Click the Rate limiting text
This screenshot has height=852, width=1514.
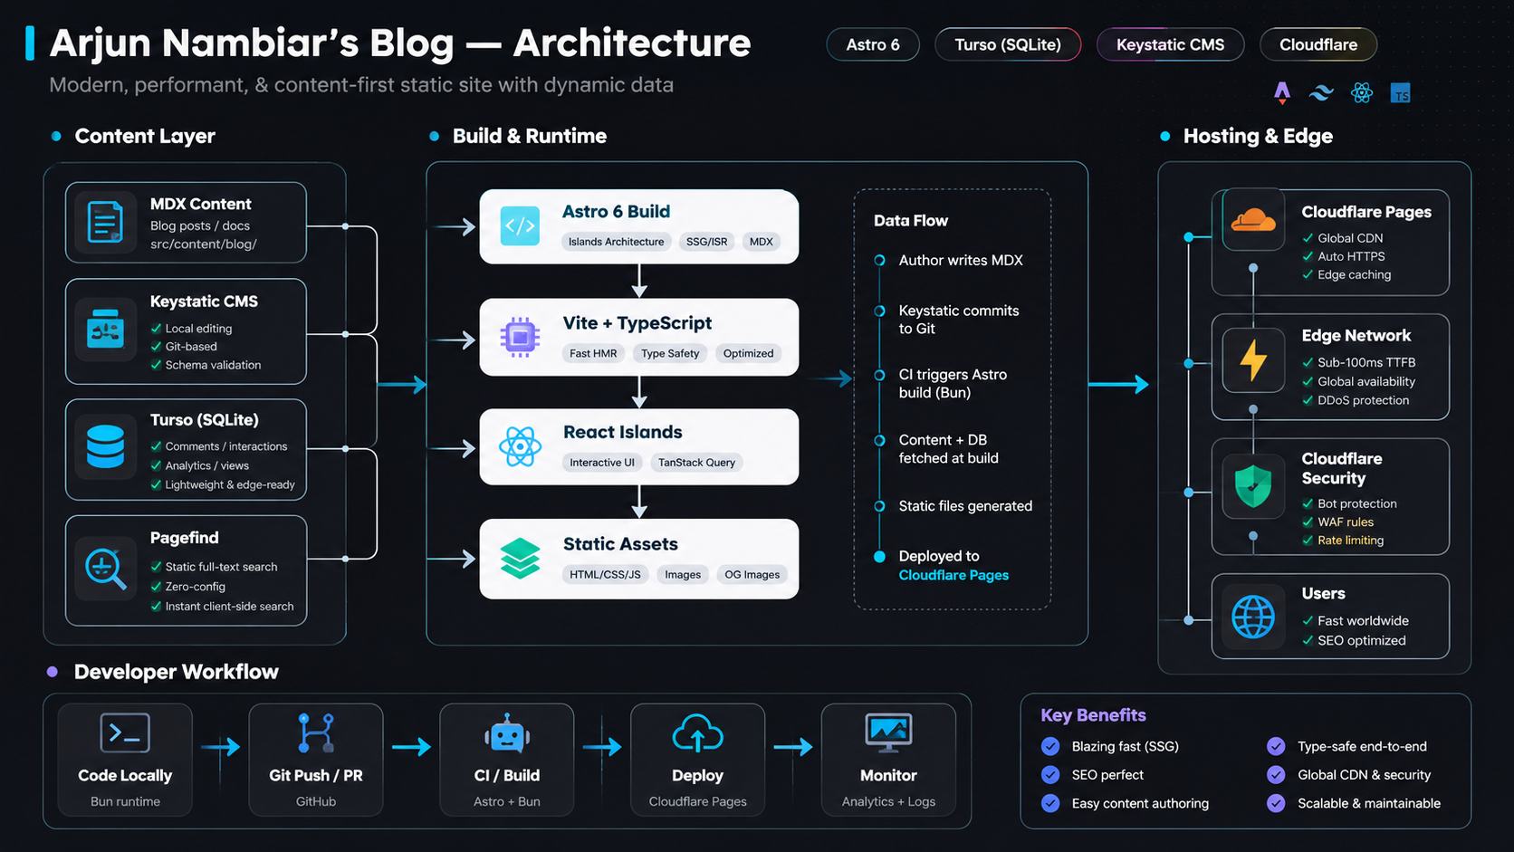tap(1350, 541)
